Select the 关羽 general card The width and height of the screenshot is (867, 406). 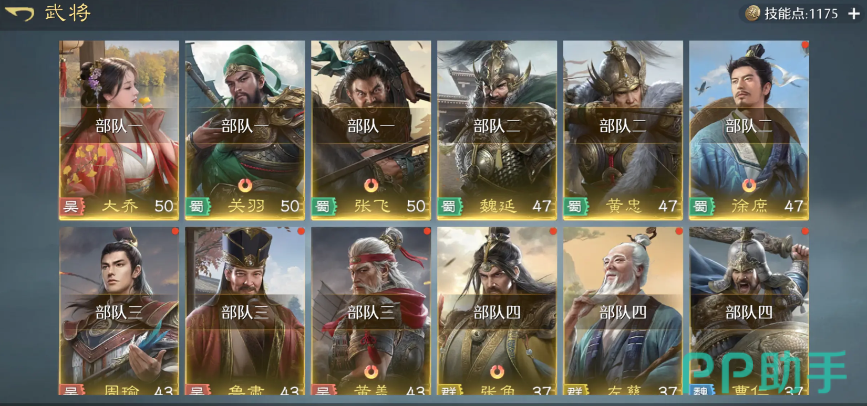(245, 130)
